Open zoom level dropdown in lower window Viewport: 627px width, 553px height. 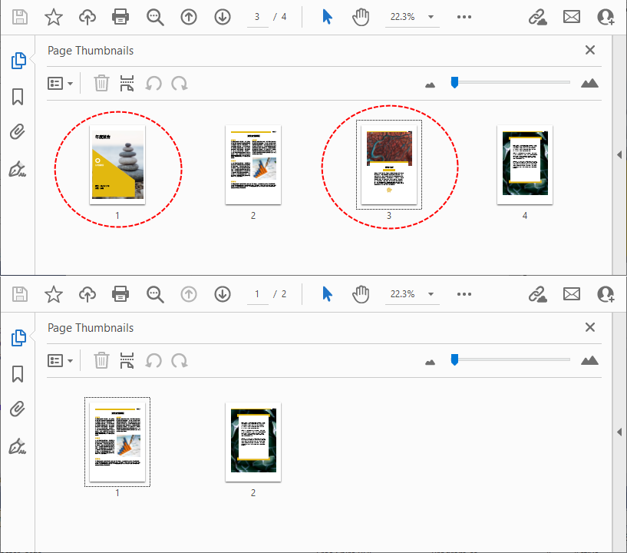tap(431, 294)
